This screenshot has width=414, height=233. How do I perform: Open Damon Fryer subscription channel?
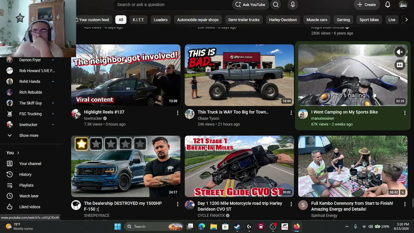30,60
